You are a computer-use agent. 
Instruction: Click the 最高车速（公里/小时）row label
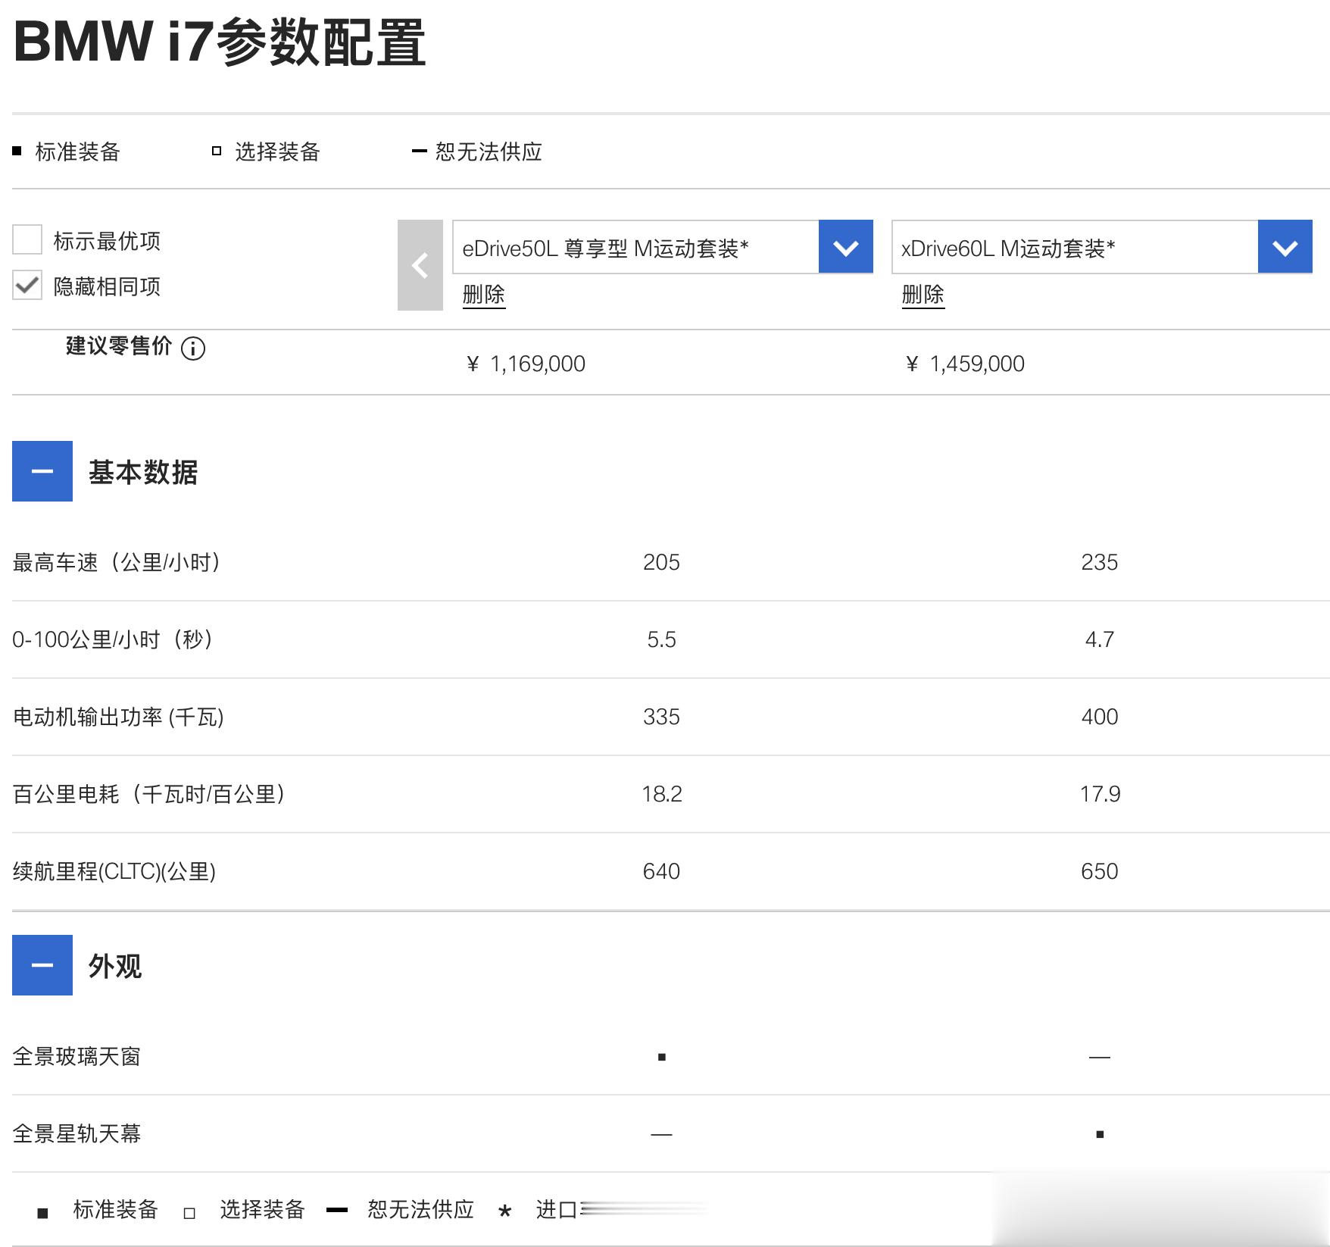point(117,562)
